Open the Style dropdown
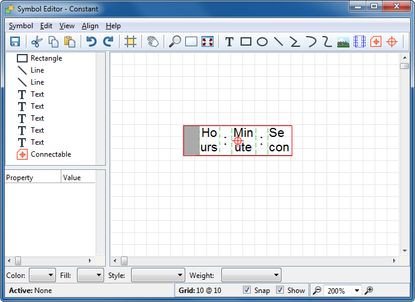This screenshot has width=415, height=302. tap(158, 275)
